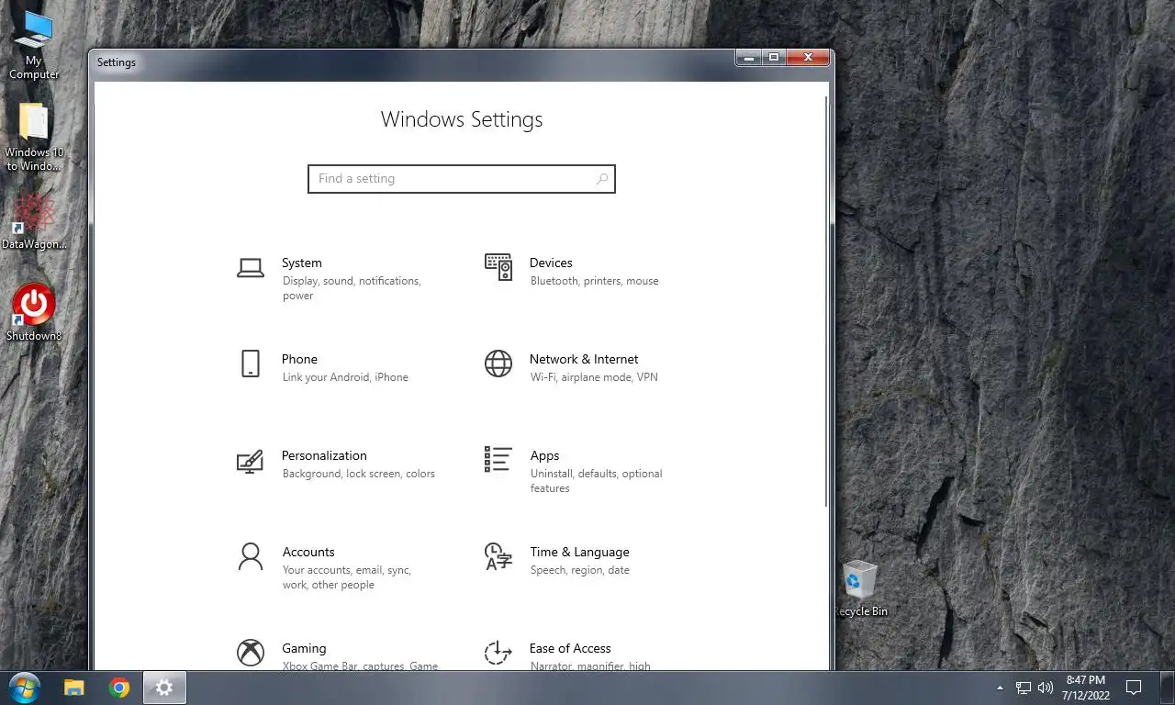
Task: Click the 'Background, lock screen, colors' description
Action: [359, 474]
